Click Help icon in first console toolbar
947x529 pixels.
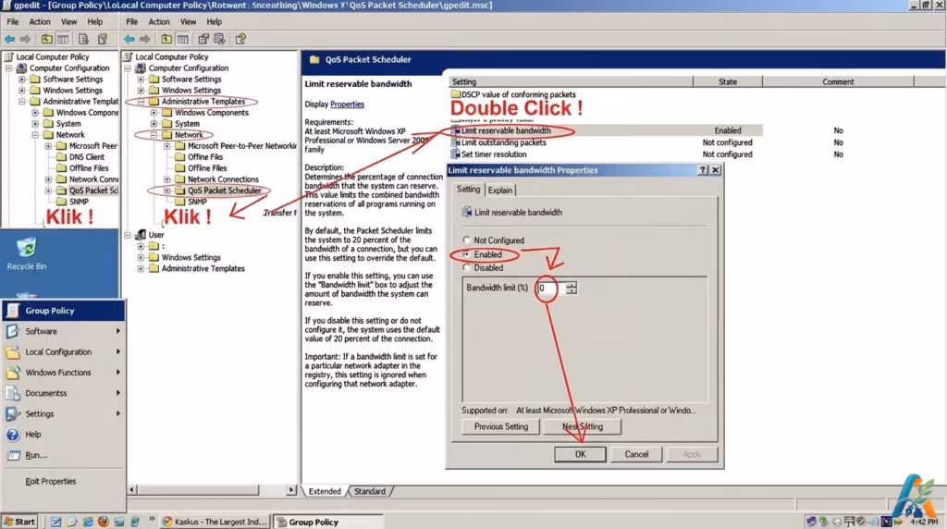click(103, 39)
